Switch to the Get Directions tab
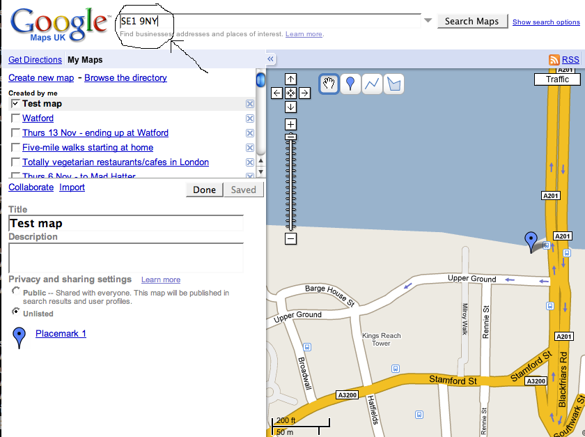 [35, 60]
